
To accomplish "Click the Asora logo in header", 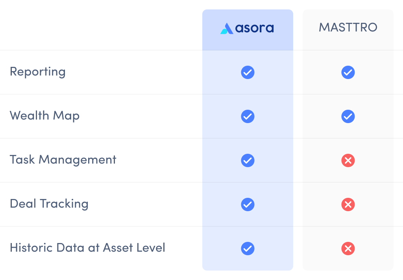I will 247,28.
